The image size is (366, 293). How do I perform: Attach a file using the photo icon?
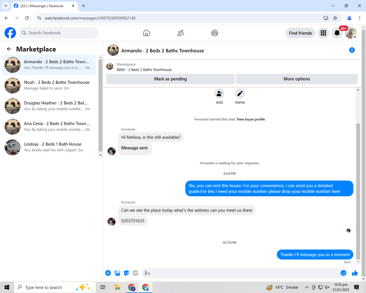(x=117, y=273)
